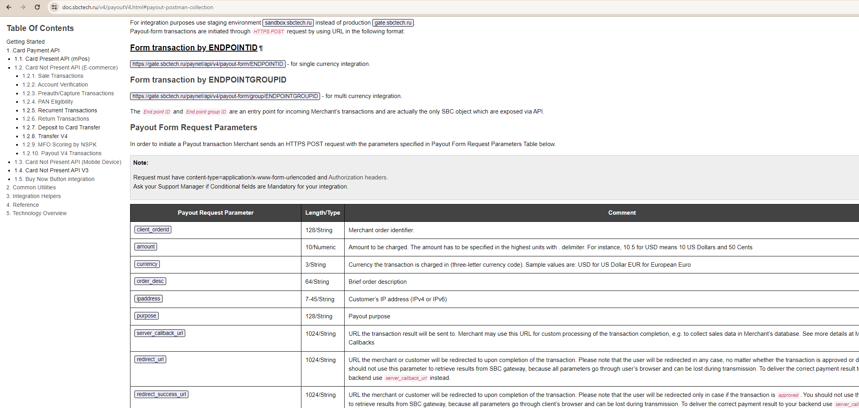Click the browser forward arrow

pos(23,7)
